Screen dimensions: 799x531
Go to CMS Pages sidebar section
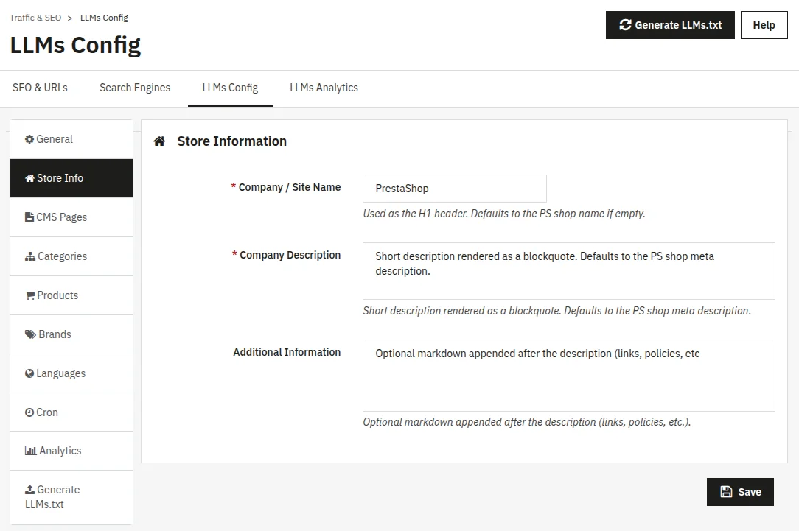(71, 217)
